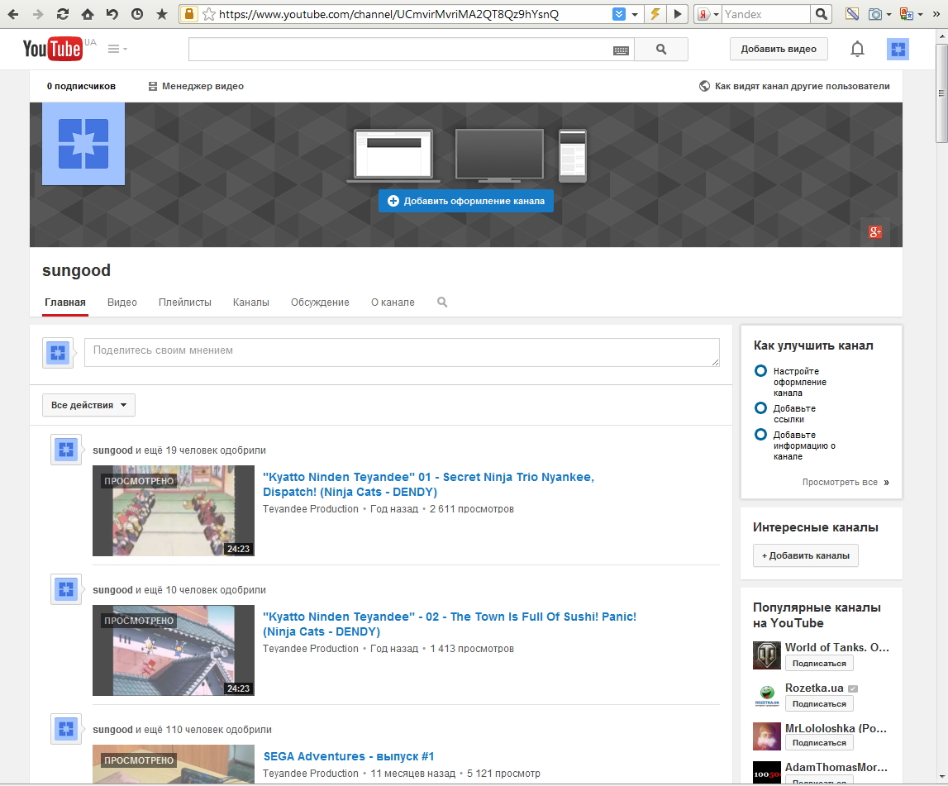Open Менеджер видео link

click(196, 86)
